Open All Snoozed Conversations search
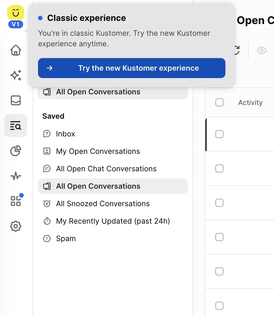The height and width of the screenshot is (316, 274). coord(113,204)
